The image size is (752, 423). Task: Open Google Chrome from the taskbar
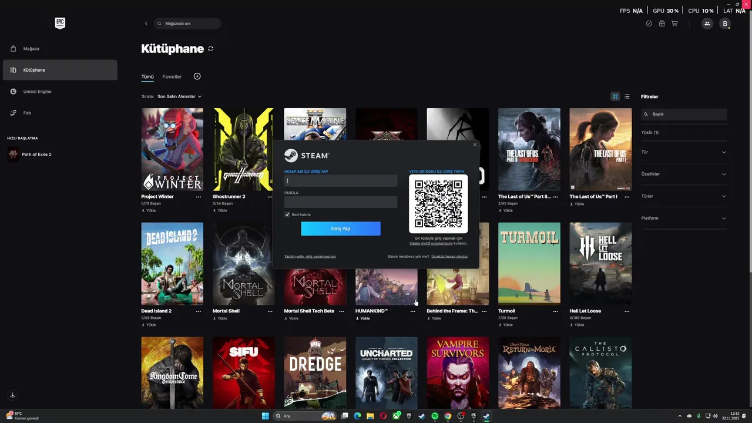coord(448,416)
